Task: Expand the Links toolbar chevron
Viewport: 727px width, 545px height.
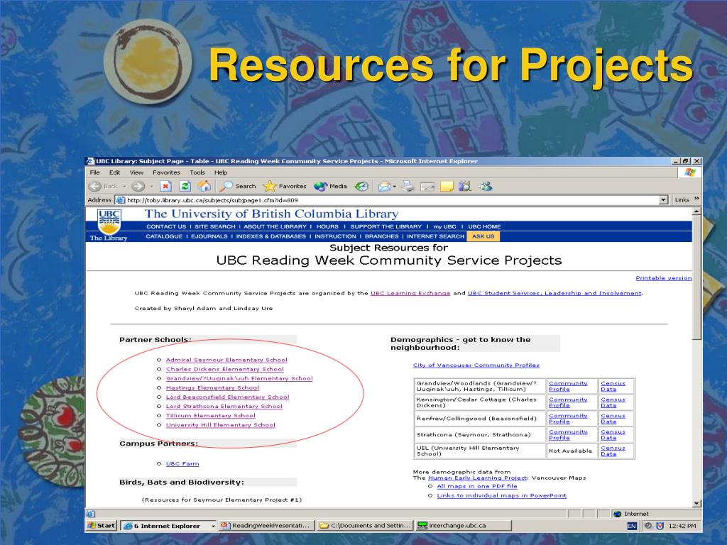Action: point(696,199)
